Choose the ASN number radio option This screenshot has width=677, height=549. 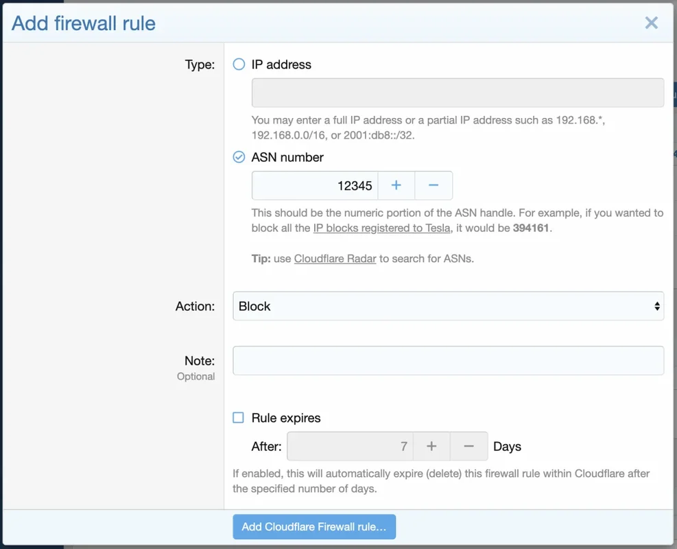239,157
